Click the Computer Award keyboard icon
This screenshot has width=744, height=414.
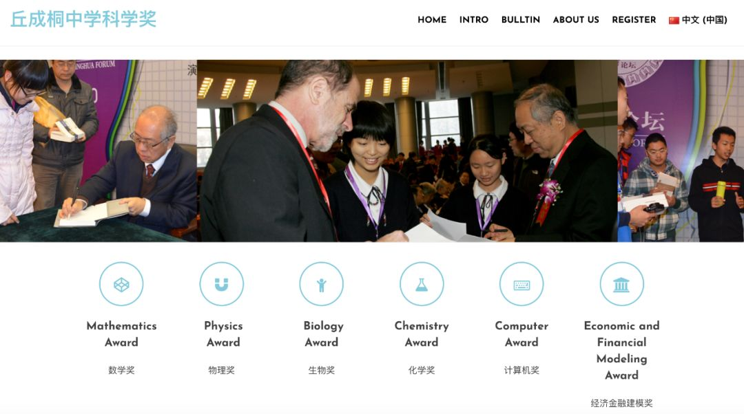521,284
